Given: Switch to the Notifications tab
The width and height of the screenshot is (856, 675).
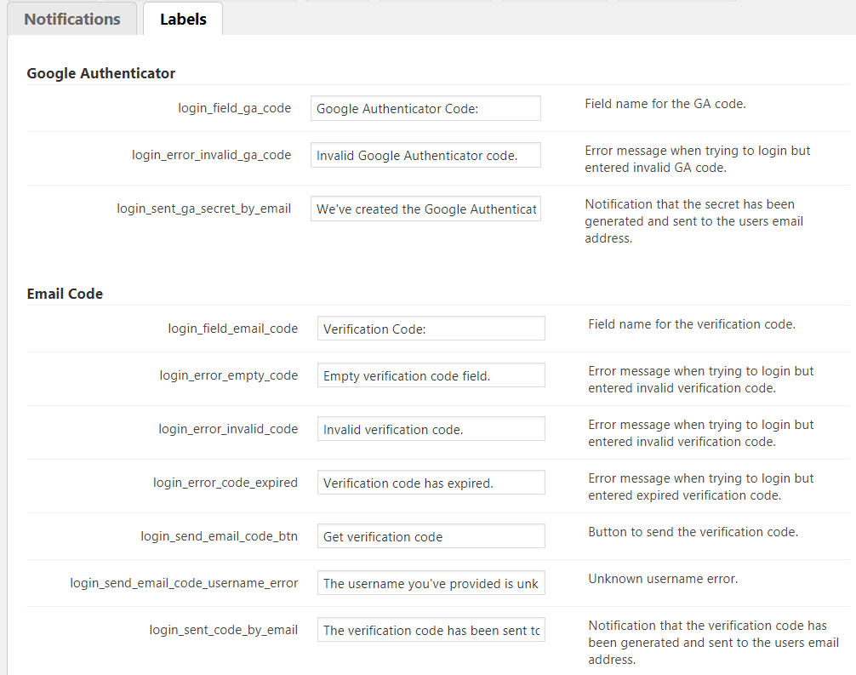Looking at the screenshot, I should [72, 19].
